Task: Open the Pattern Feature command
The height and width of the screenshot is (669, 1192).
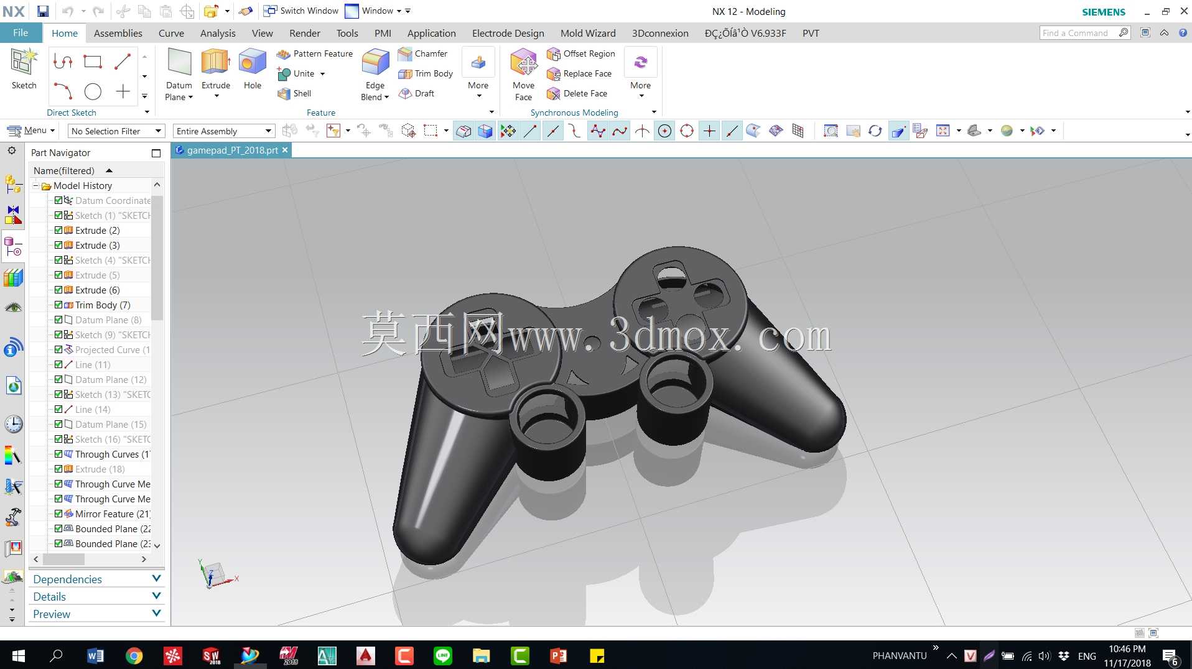Action: (x=315, y=54)
